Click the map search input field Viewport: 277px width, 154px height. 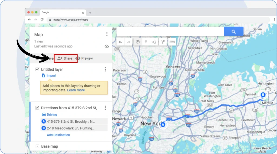(170, 31)
